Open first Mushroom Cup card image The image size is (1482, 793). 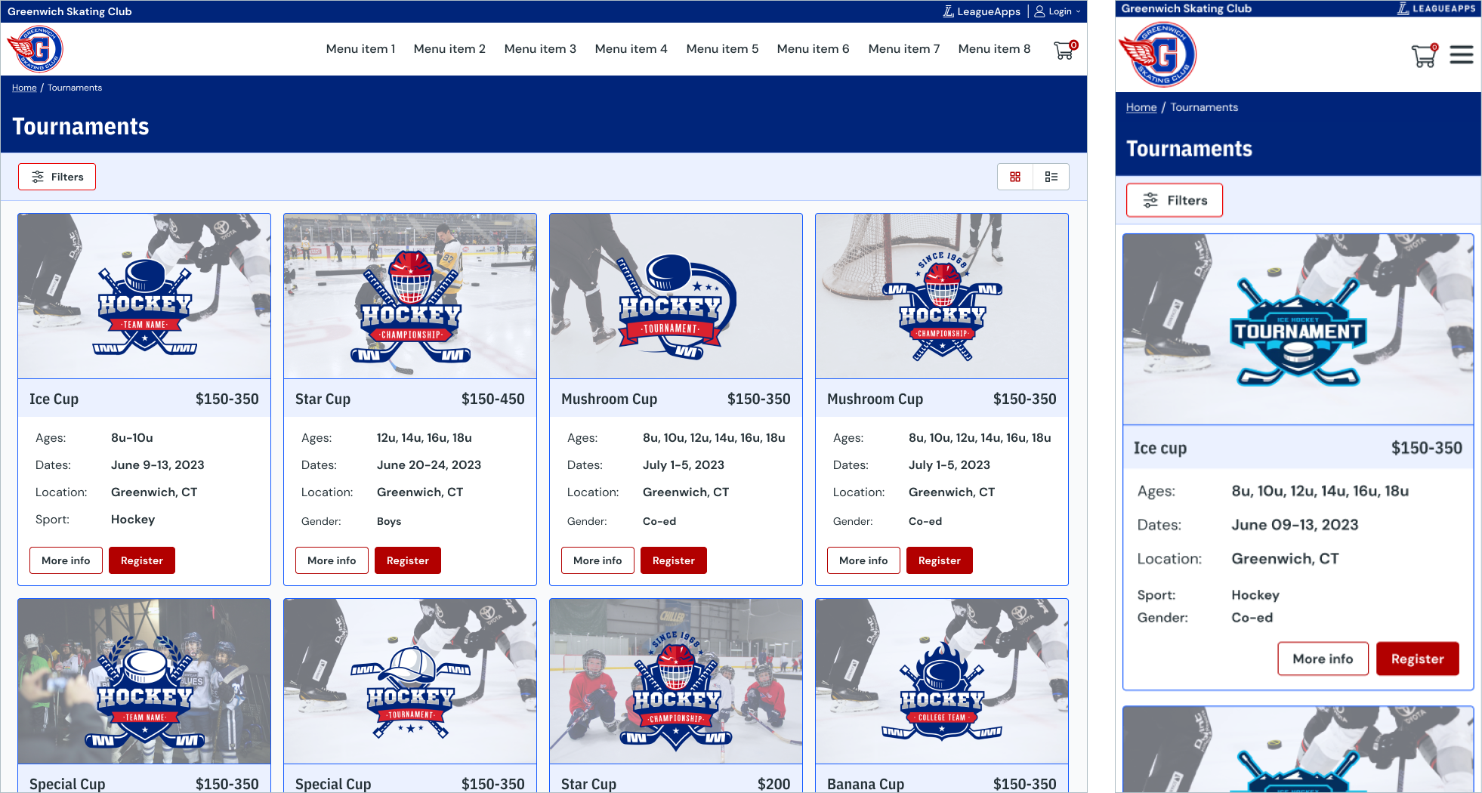tap(676, 296)
